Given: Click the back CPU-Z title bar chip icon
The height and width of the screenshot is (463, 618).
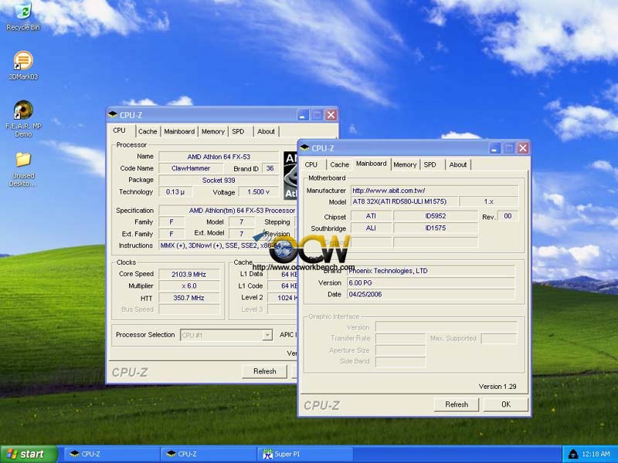Looking at the screenshot, I should (113, 114).
